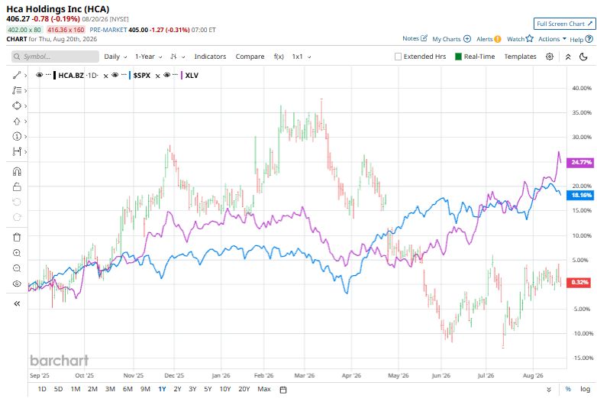Viewport: 597px width, 402px height.
Task: Select the numbered circle label tool
Action: [17, 136]
